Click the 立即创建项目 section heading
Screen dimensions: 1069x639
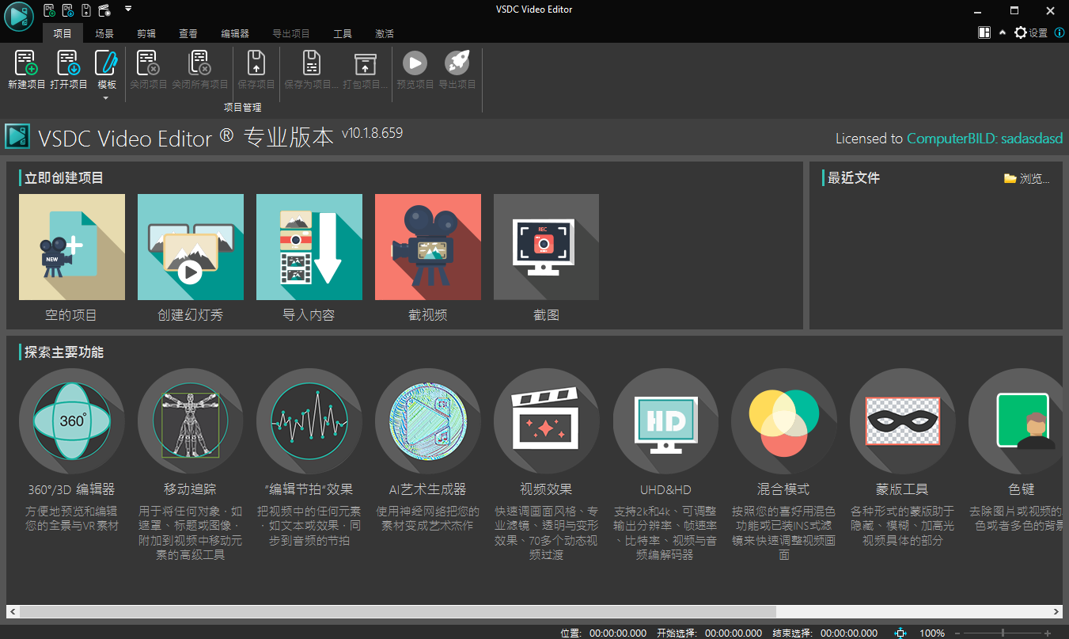tap(64, 178)
